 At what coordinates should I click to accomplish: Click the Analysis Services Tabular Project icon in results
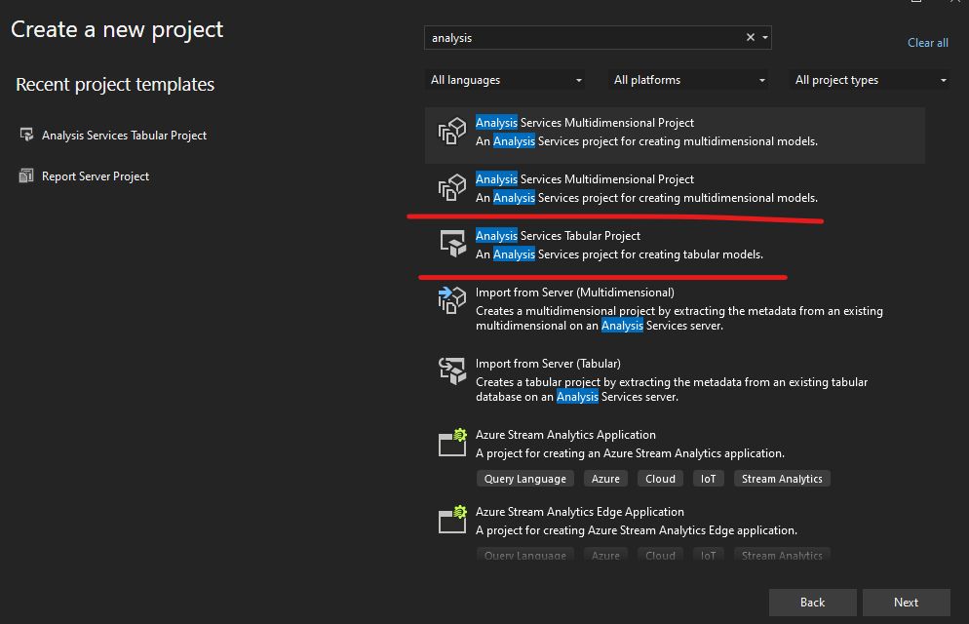(x=452, y=244)
